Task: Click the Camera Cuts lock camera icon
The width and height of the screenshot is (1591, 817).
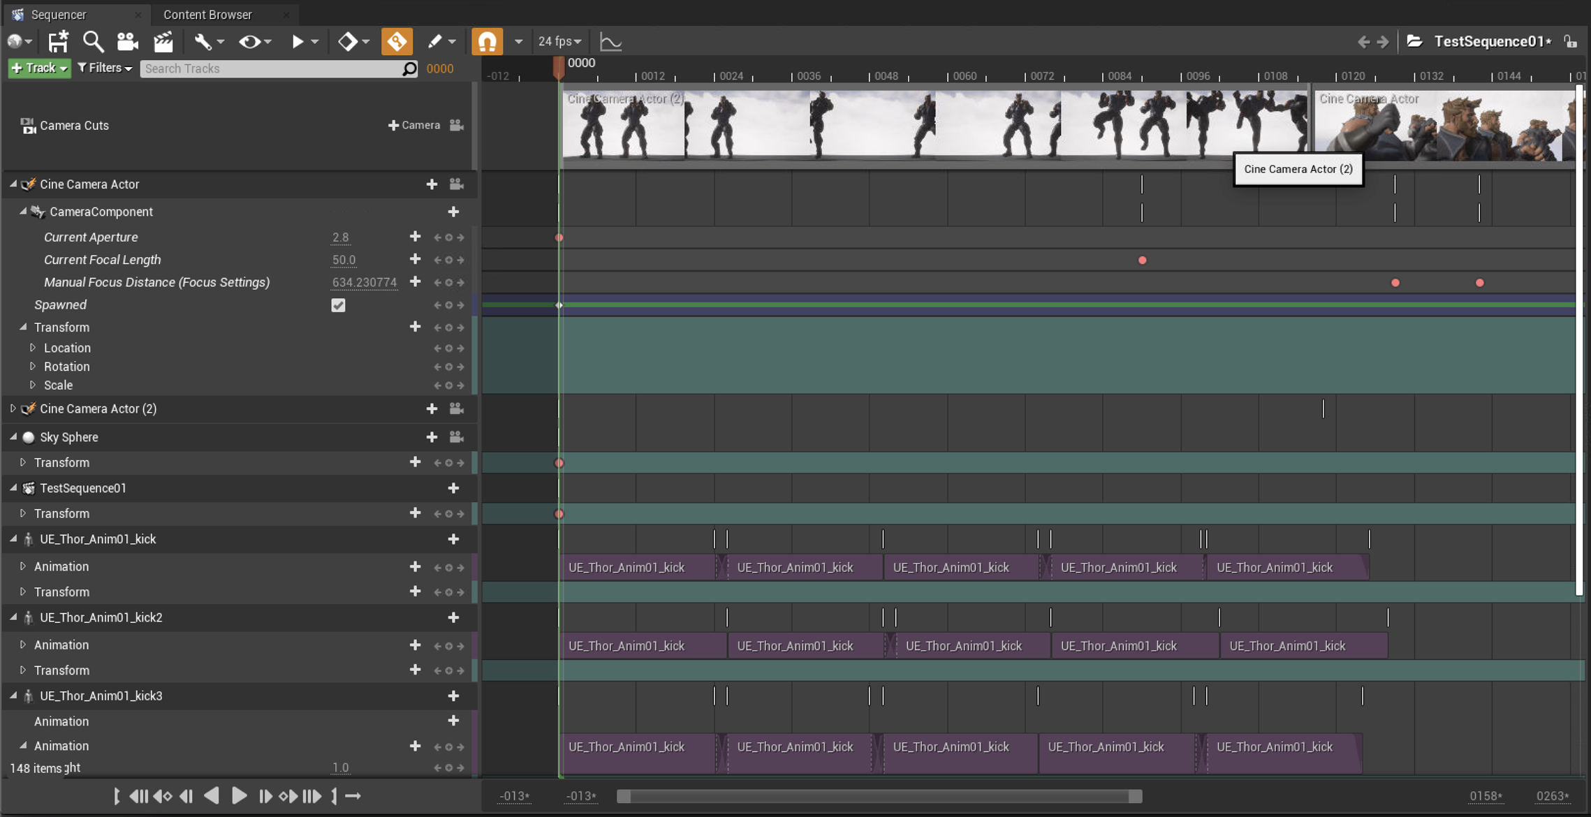Action: coord(457,125)
